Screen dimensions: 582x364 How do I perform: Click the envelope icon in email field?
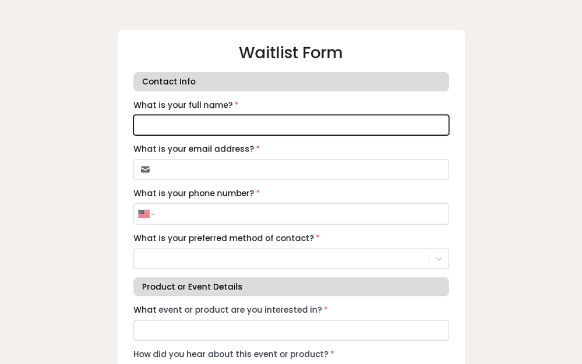(x=145, y=169)
